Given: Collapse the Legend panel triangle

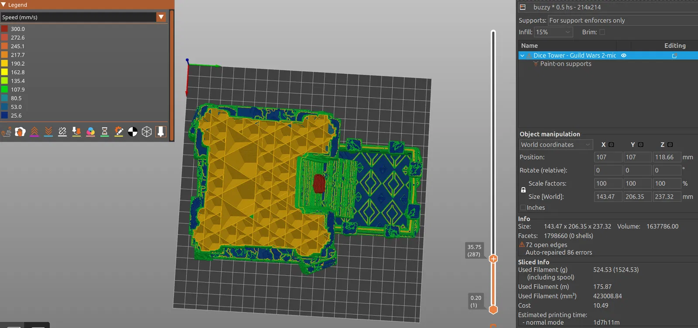Looking at the screenshot, I should (3, 5).
